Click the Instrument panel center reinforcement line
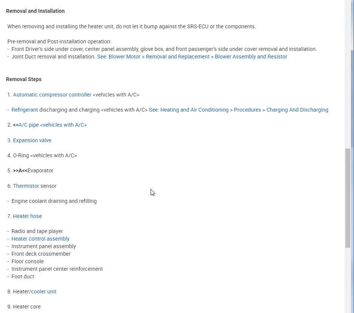 (x=57, y=269)
